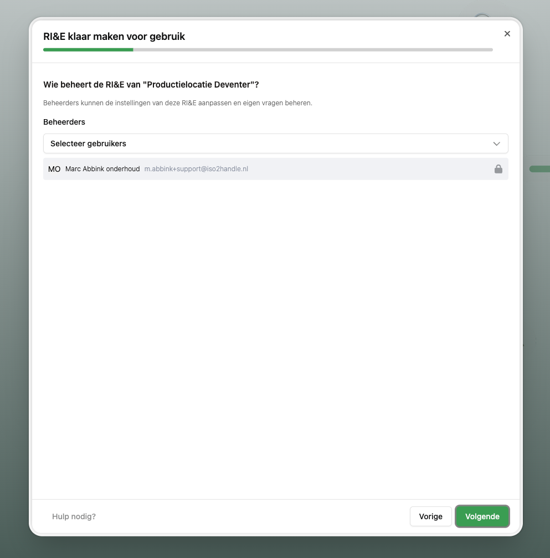Click the empty white area below the user row
This screenshot has width=550, height=558.
[275, 332]
